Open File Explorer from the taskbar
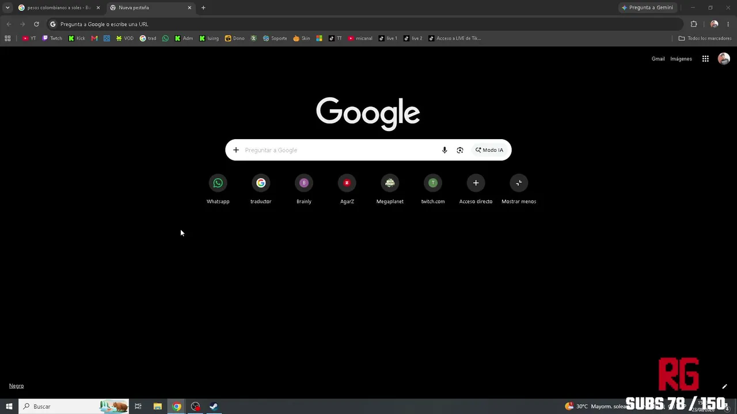The width and height of the screenshot is (737, 414). tap(158, 407)
